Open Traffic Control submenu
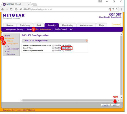The height and width of the screenshot is (114, 127). [x=61, y=29]
